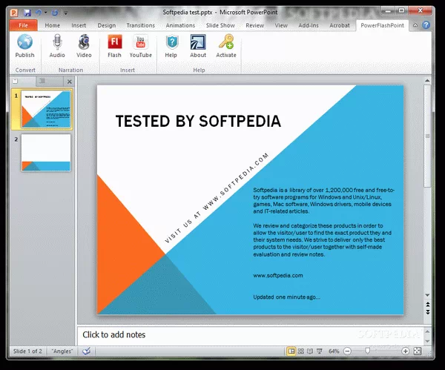Viewport: 445px width, 370px height.
Task: Insert a YouTube video
Action: (140, 43)
